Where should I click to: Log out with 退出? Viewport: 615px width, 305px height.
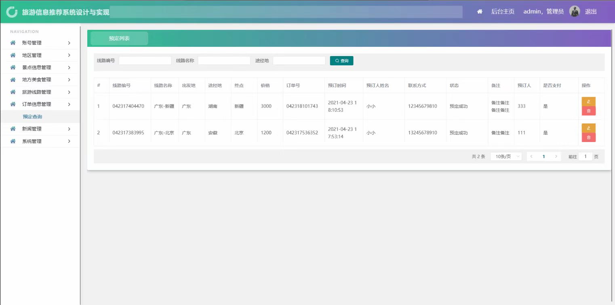tap(591, 12)
